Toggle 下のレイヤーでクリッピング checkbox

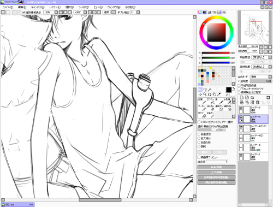239,89
